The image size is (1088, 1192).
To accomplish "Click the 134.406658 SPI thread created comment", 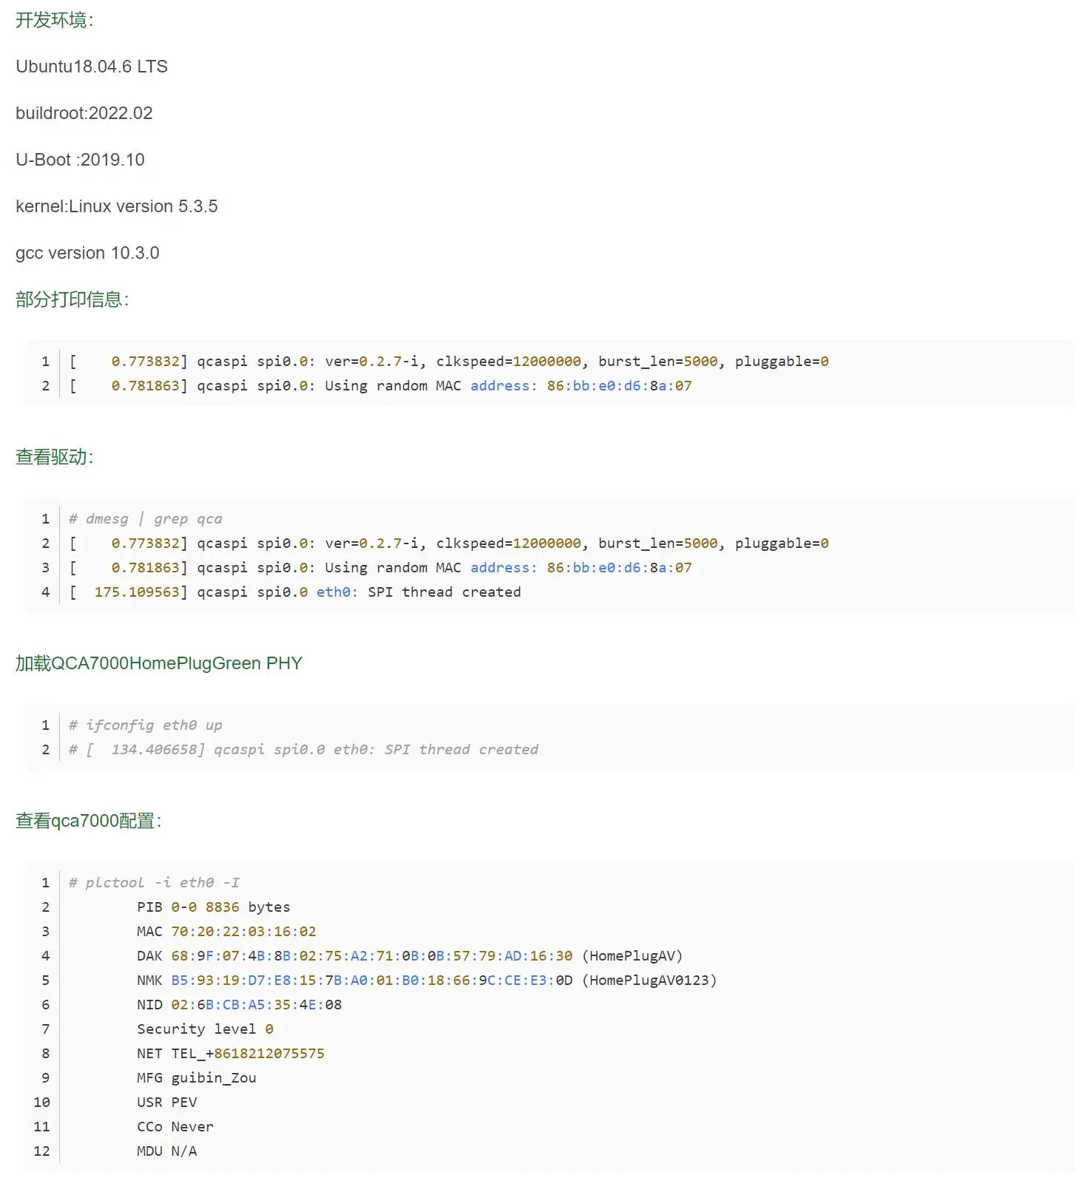I will click(x=304, y=750).
